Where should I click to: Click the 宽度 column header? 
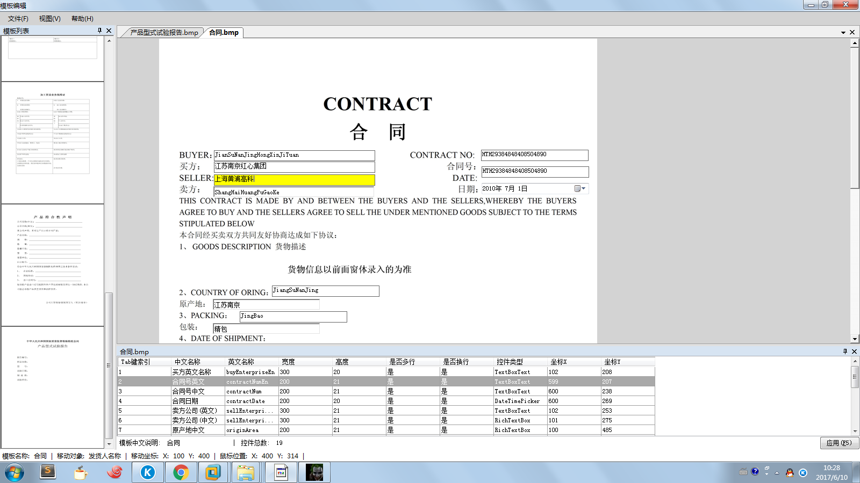[305, 362]
